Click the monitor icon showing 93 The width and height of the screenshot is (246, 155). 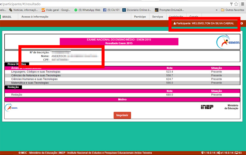point(236,153)
